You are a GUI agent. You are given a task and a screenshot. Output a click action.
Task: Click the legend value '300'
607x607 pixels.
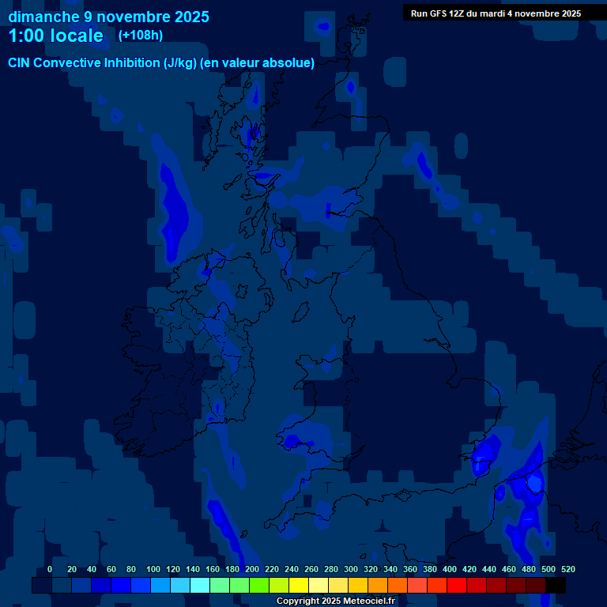click(x=351, y=569)
